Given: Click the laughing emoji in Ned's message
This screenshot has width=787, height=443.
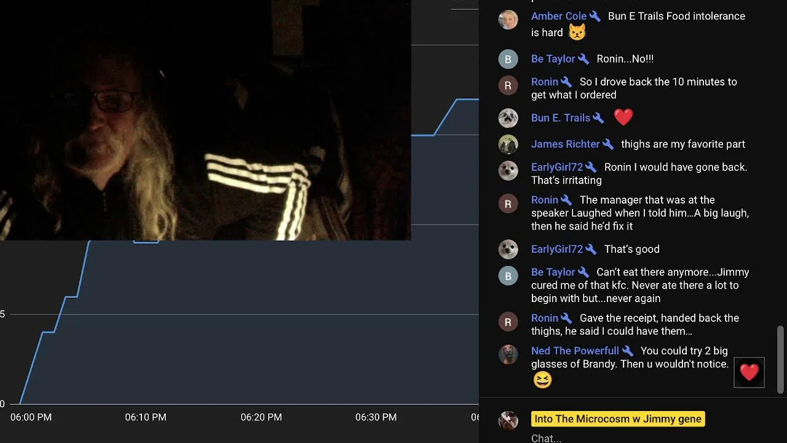Looking at the screenshot, I should point(542,380).
